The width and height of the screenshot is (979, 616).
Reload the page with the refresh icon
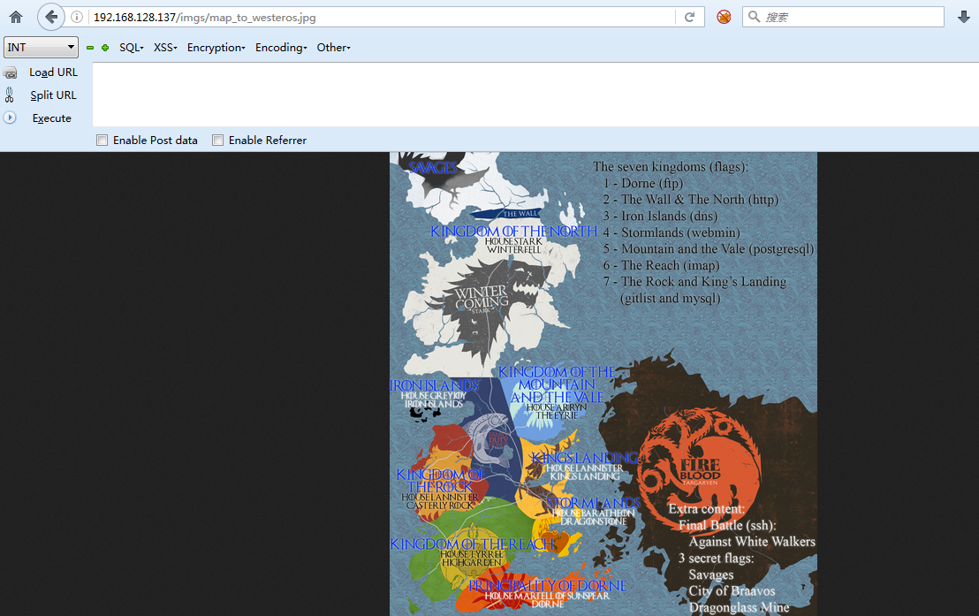(690, 17)
